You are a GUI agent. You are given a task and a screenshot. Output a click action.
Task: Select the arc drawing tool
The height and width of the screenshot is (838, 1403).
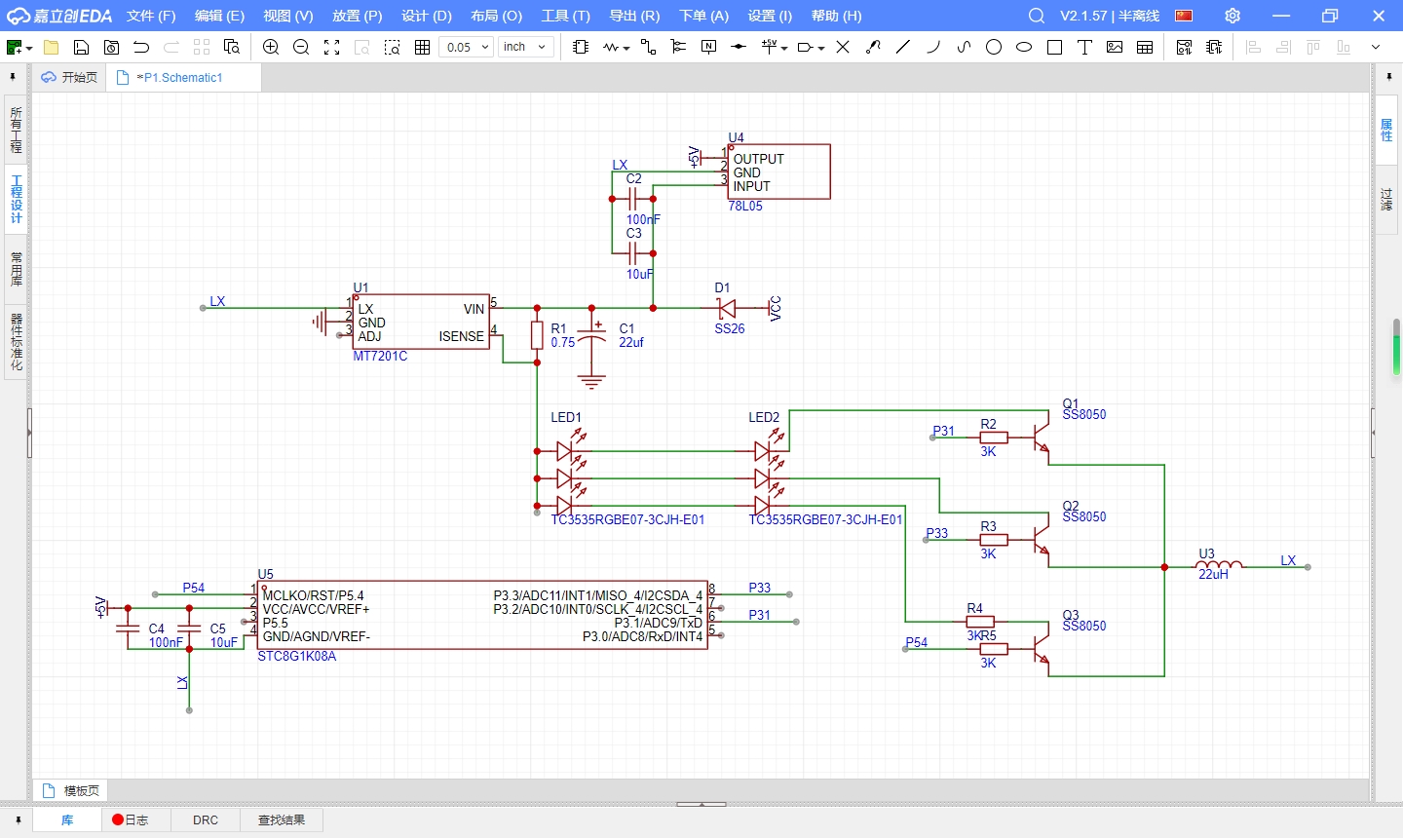pyautogui.click(x=933, y=47)
